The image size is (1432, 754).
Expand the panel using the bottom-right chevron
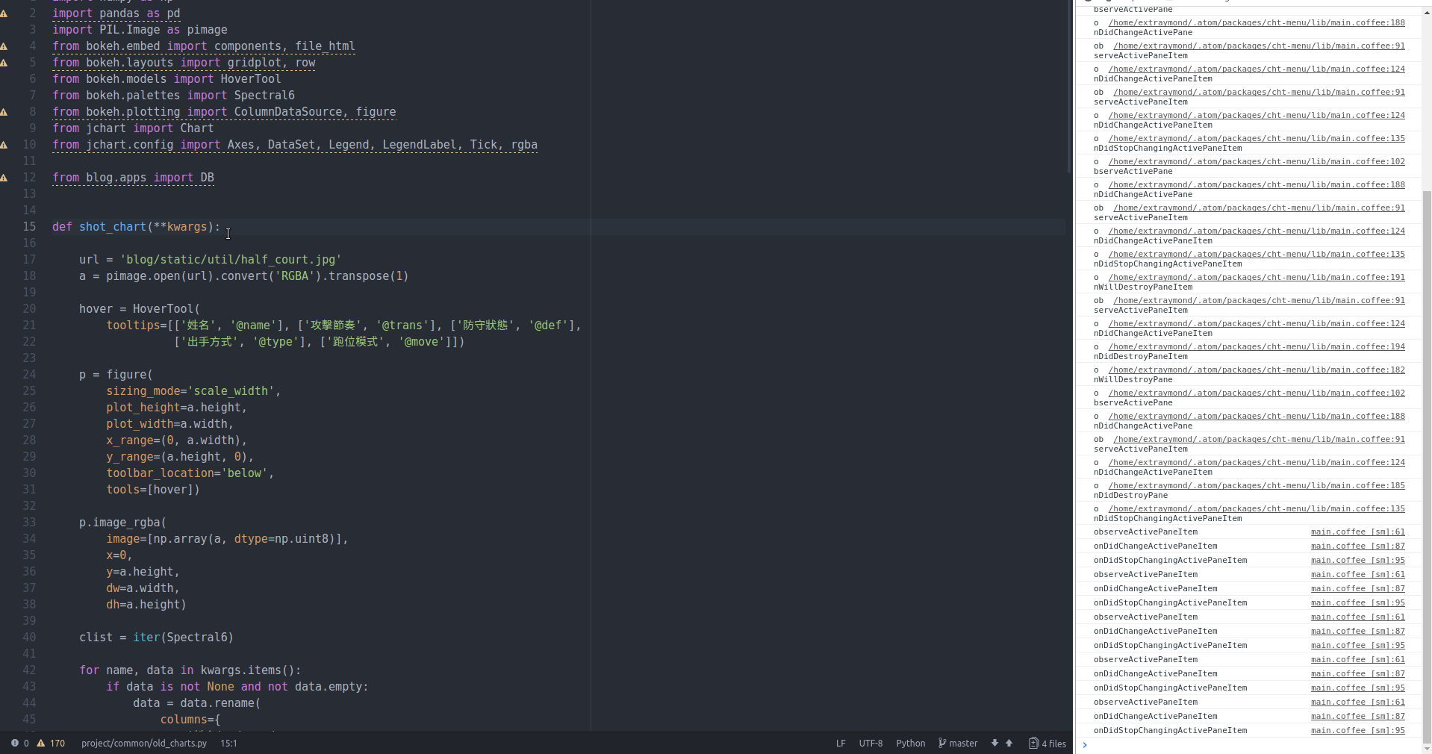(x=1085, y=744)
